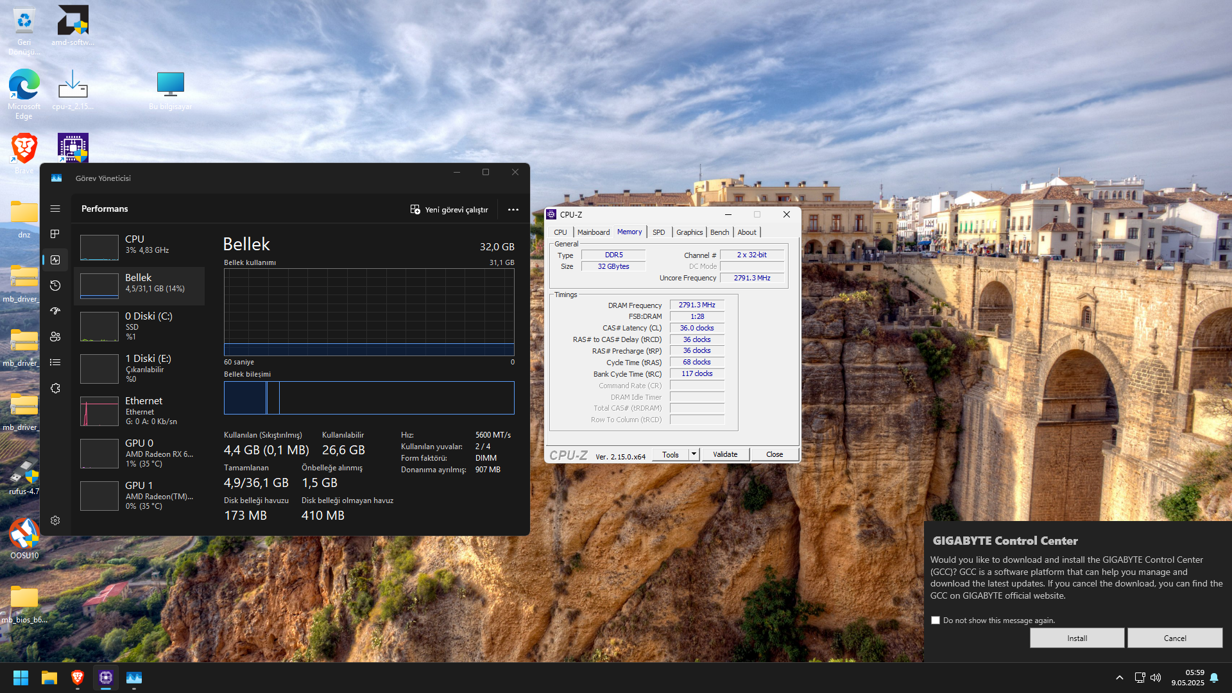Select GPU 0 AMD Radeon RX entry
Image resolution: width=1232 pixels, height=693 pixels.
pos(139,453)
